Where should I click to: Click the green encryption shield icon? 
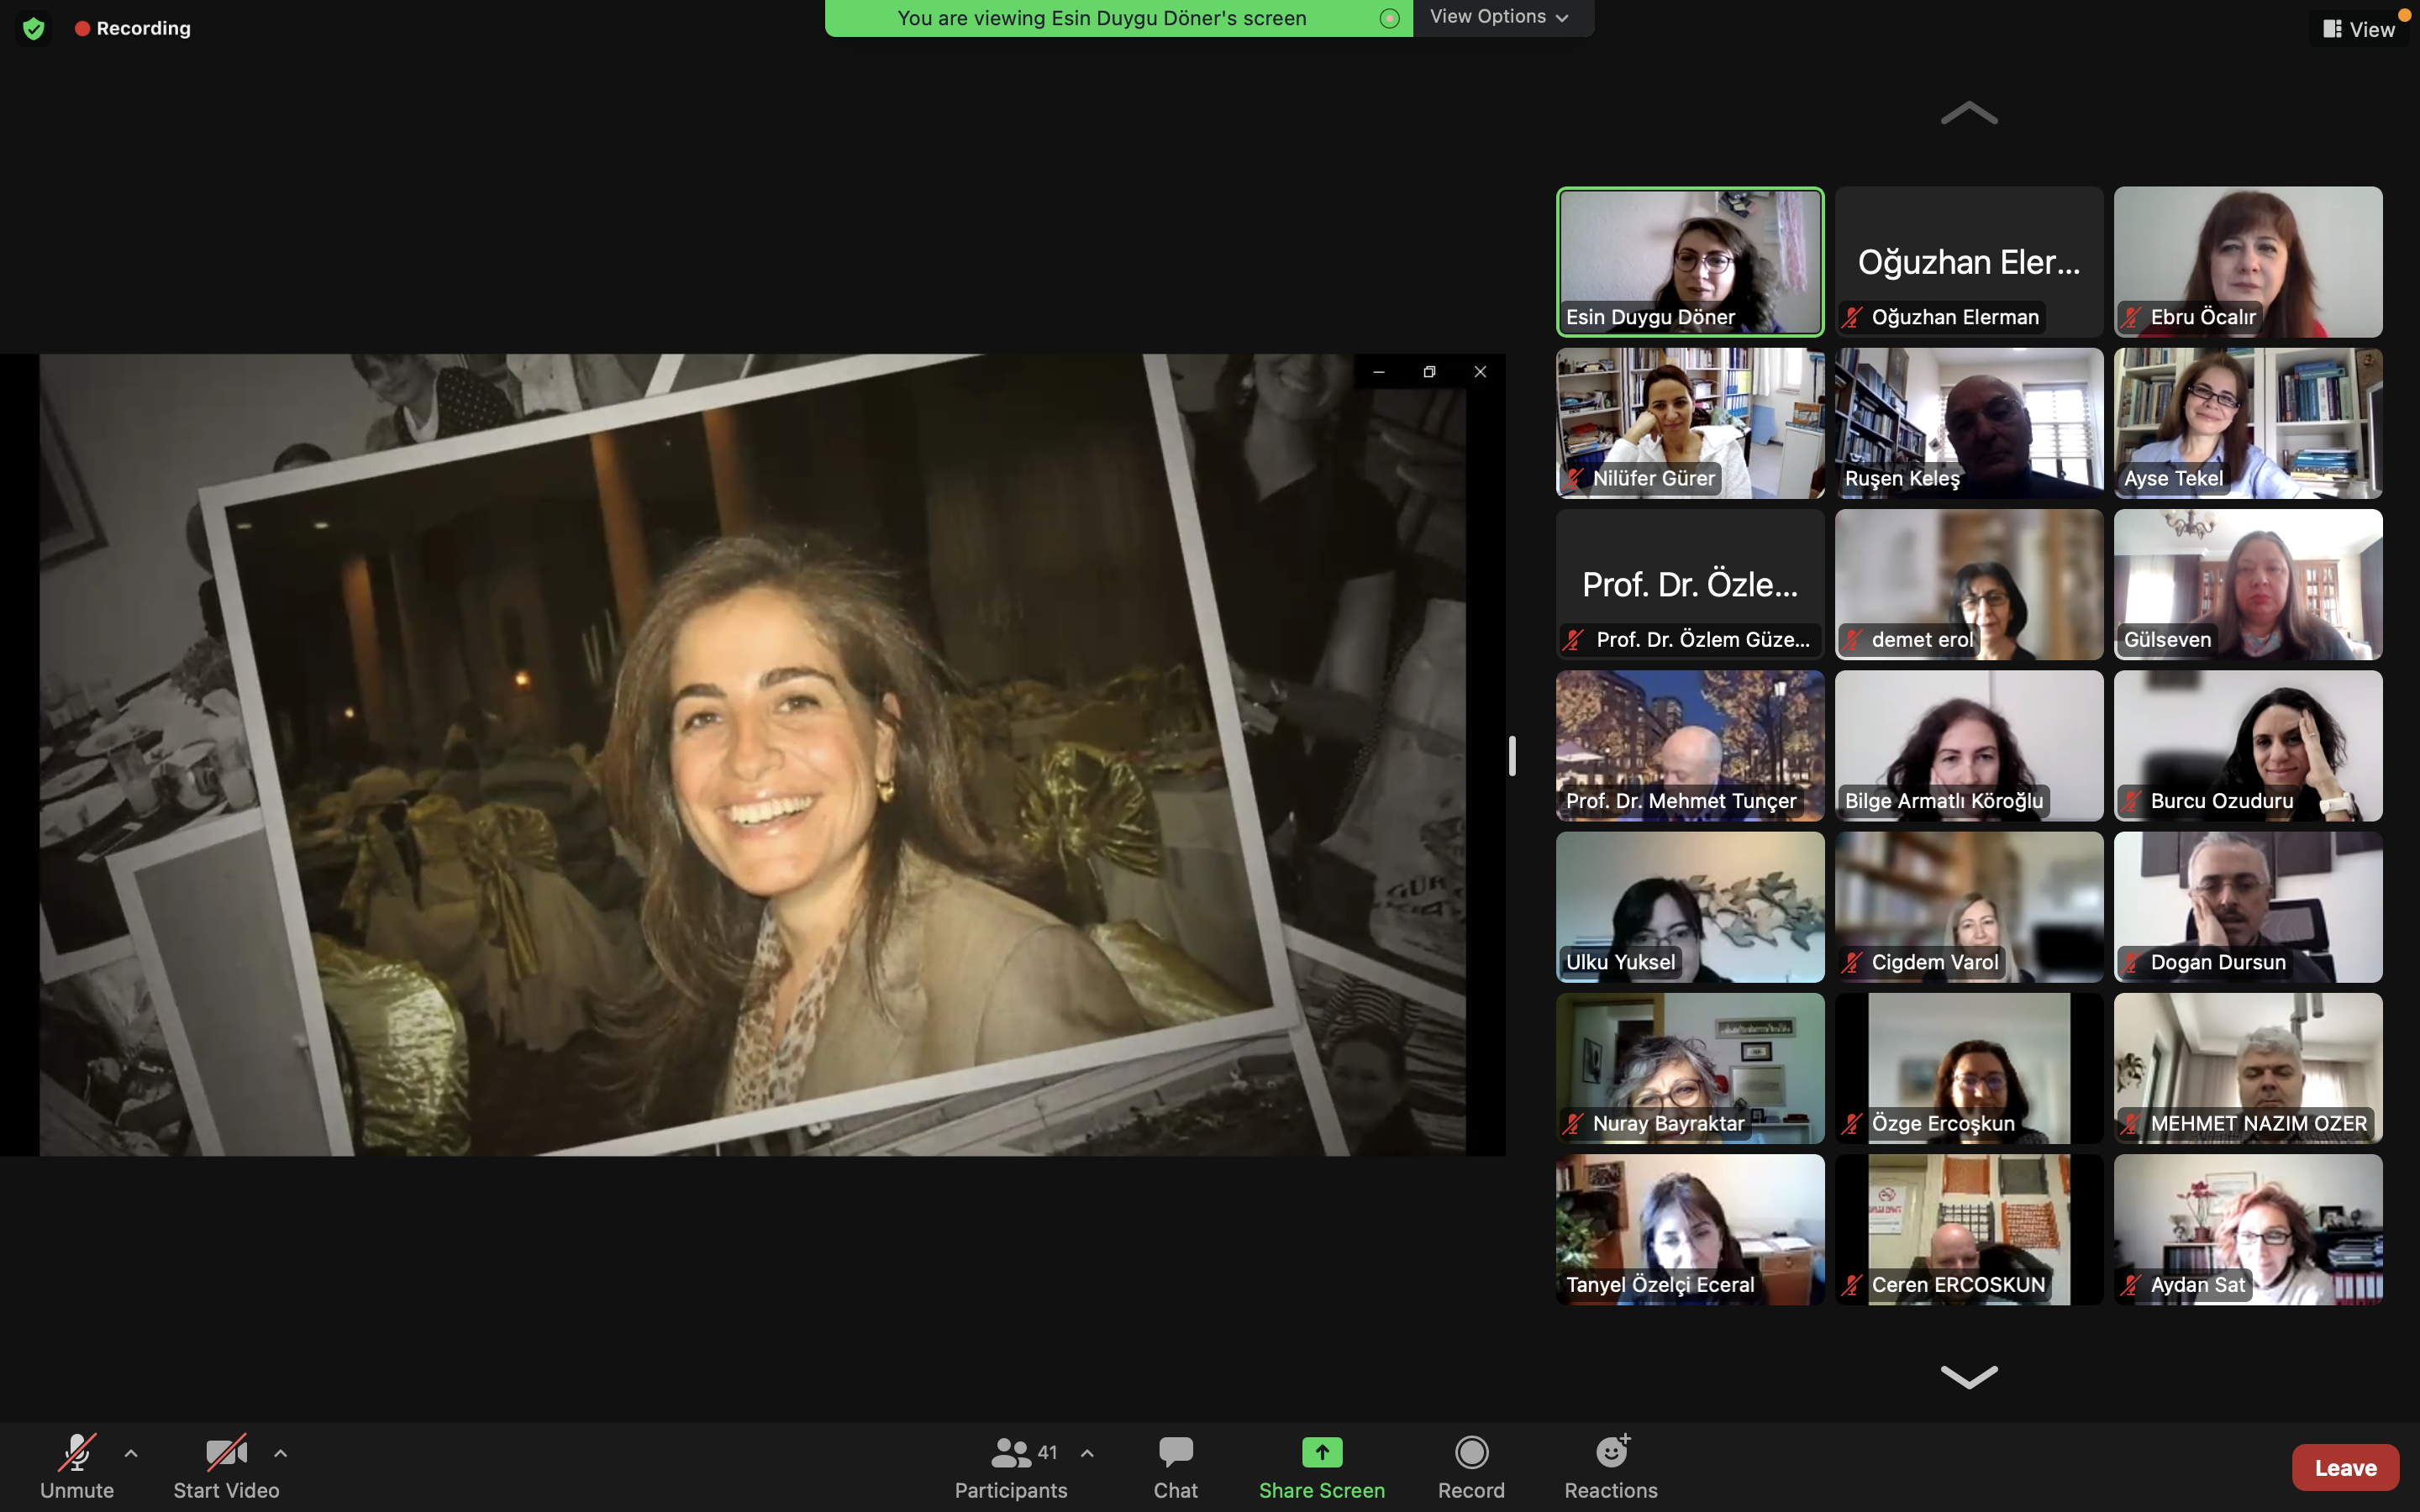[x=34, y=28]
